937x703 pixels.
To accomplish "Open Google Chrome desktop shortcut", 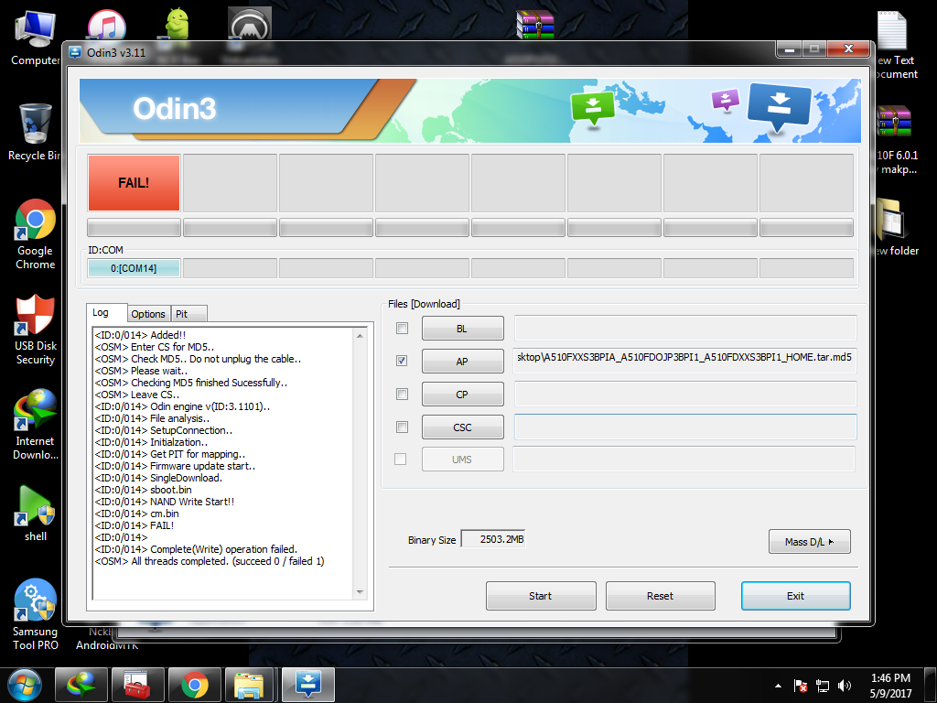I will point(36,222).
